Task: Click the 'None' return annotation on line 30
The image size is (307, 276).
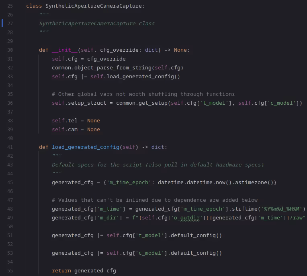Action: point(180,50)
